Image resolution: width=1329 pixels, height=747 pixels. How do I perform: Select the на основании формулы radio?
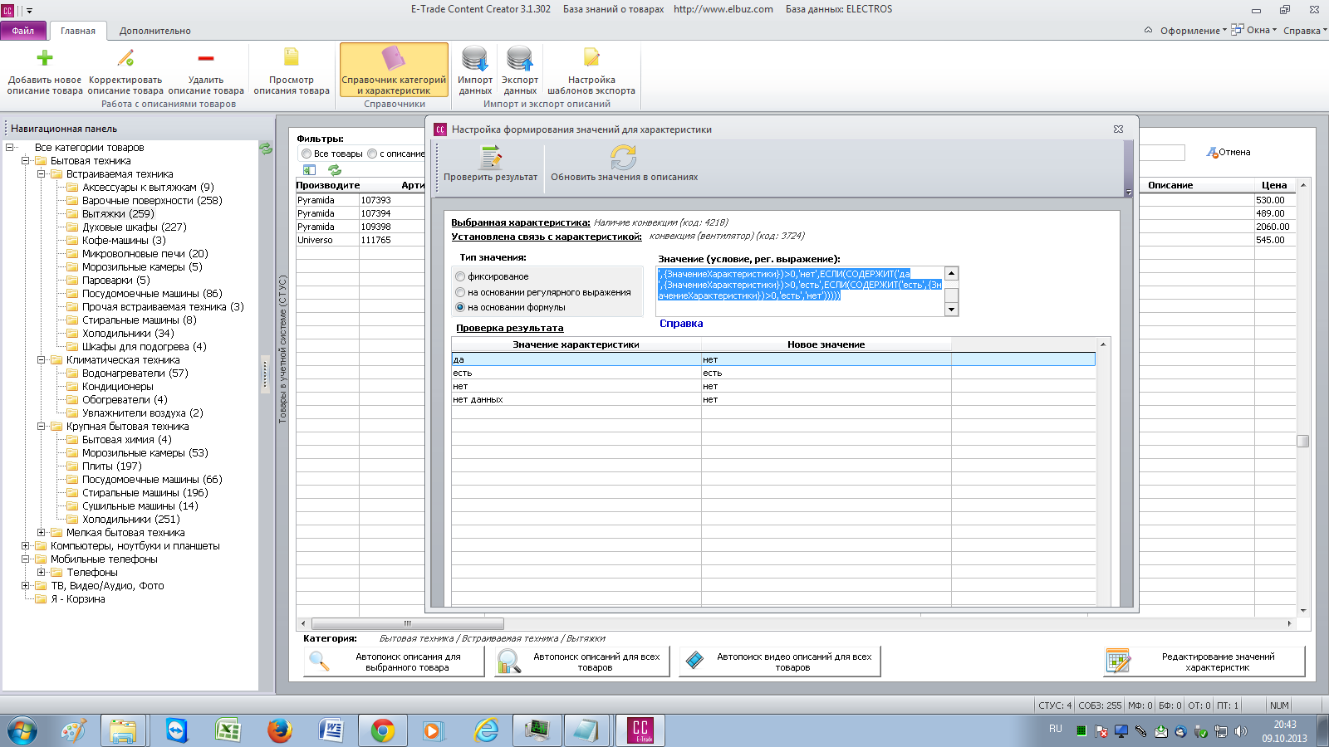pyautogui.click(x=459, y=307)
